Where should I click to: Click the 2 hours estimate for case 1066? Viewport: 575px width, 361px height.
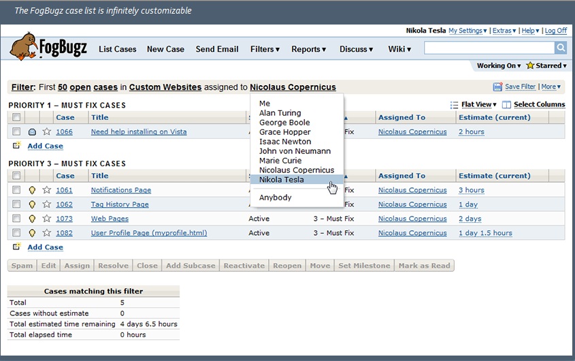point(471,131)
